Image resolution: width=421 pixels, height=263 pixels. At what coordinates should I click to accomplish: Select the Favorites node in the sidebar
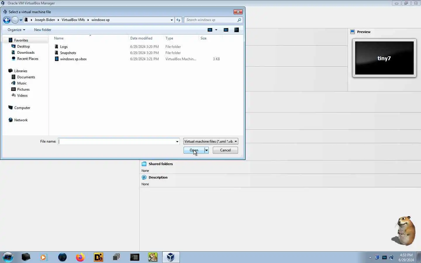(21, 40)
